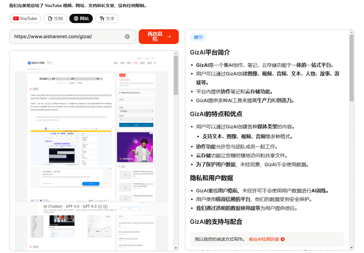Image resolution: width=364 pixels, height=253 pixels.
Task: Click the blue generate button in FLUX.1 form
Action: (136, 125)
